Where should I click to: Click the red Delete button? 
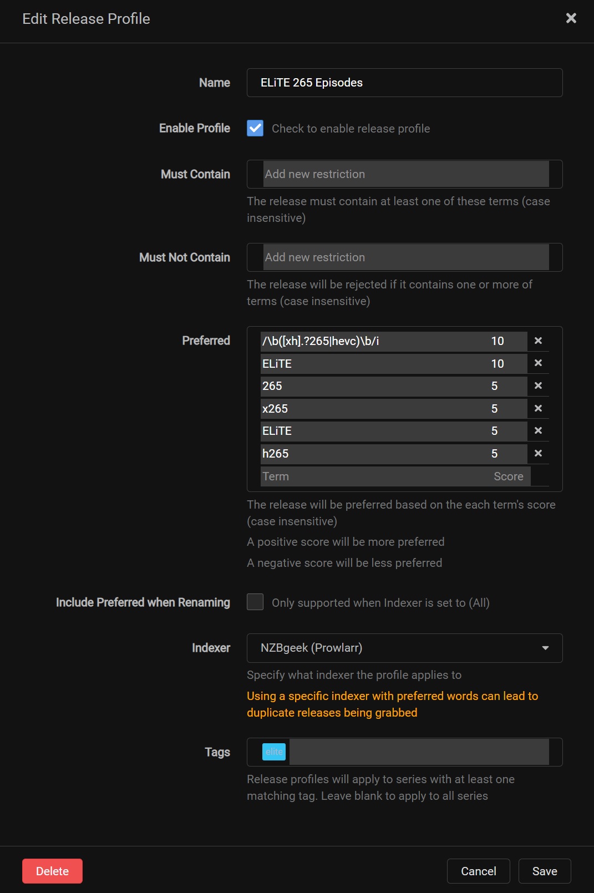pyautogui.click(x=52, y=871)
